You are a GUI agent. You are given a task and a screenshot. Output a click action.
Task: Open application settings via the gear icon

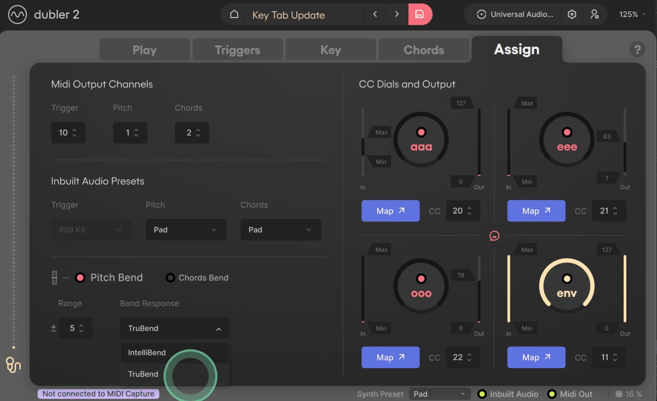coord(572,14)
